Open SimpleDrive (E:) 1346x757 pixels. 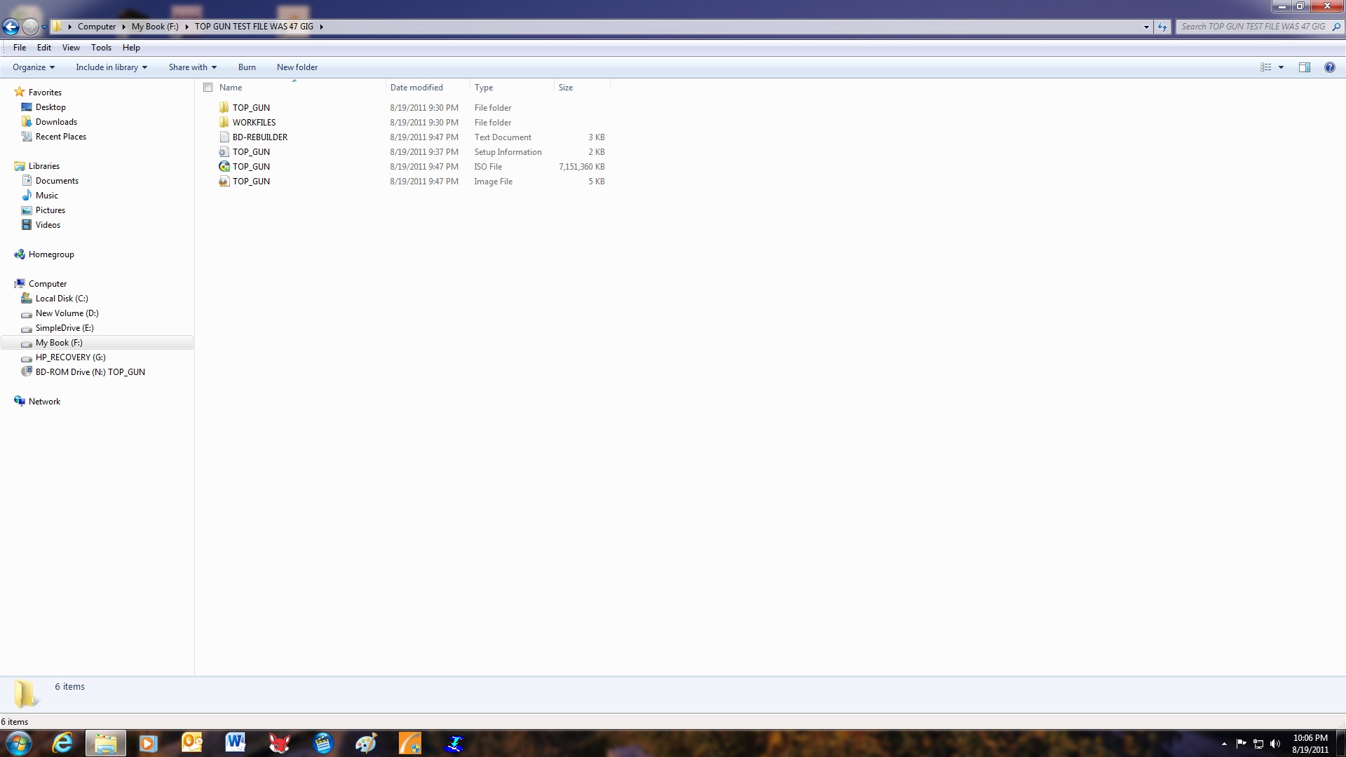point(64,328)
